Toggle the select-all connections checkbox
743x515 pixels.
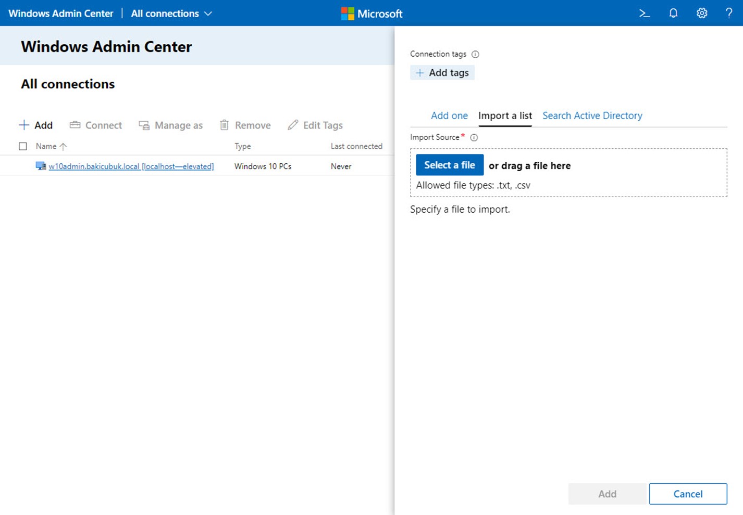[23, 147]
